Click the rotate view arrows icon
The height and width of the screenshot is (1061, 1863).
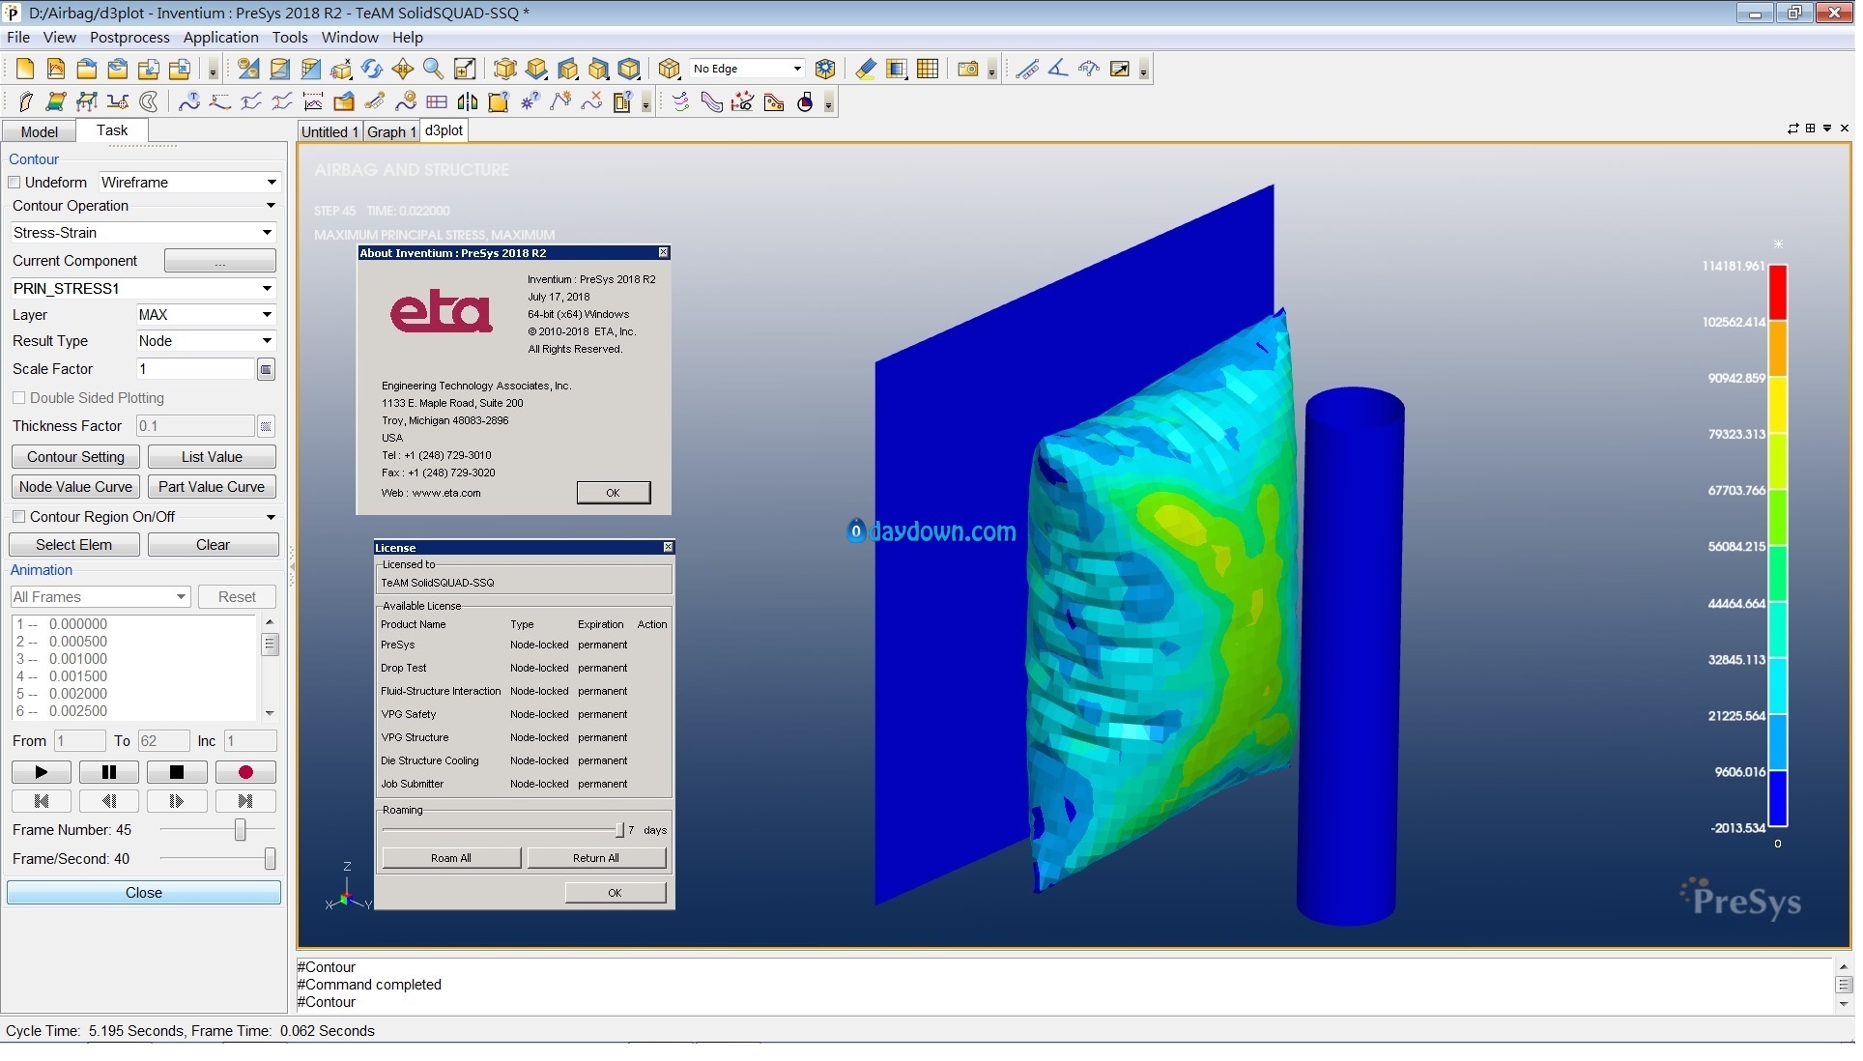tap(372, 69)
